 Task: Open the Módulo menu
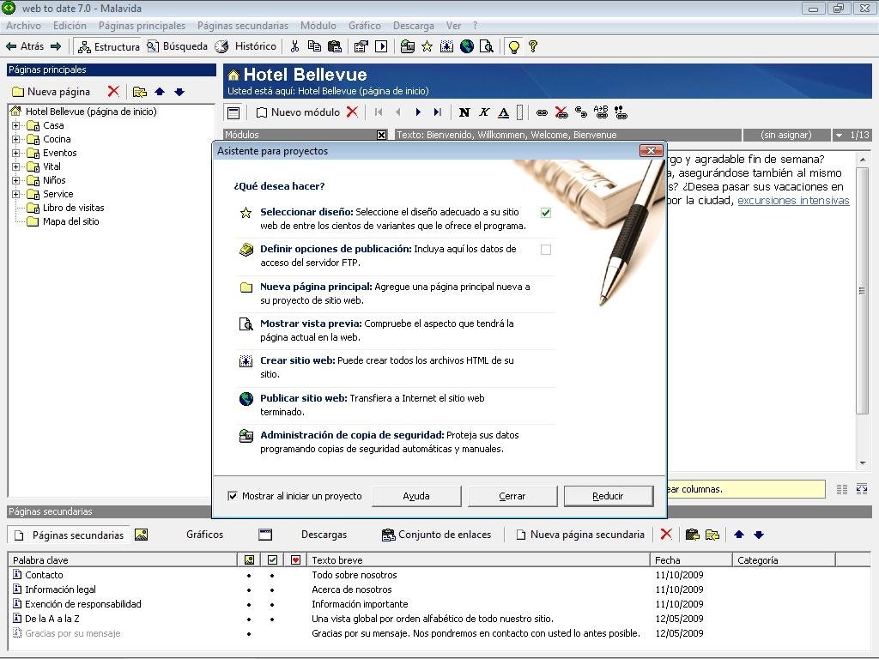click(318, 26)
